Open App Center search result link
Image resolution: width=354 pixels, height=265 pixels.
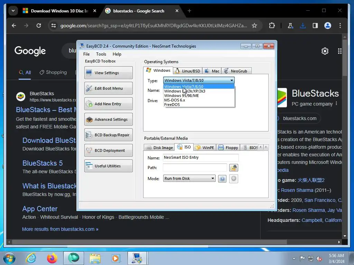click(x=40, y=209)
